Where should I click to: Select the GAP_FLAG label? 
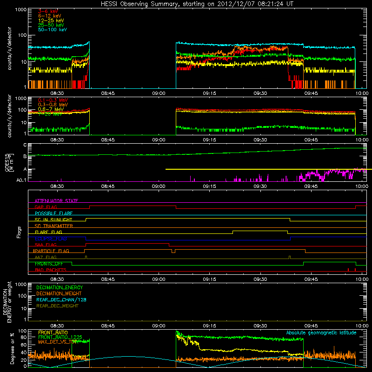pos(46,207)
